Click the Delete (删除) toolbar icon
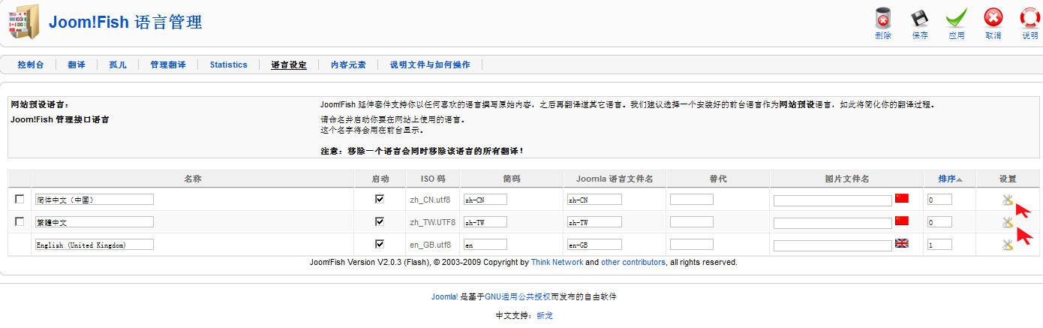Image resolution: width=1043 pixels, height=328 pixels. pyautogui.click(x=882, y=19)
